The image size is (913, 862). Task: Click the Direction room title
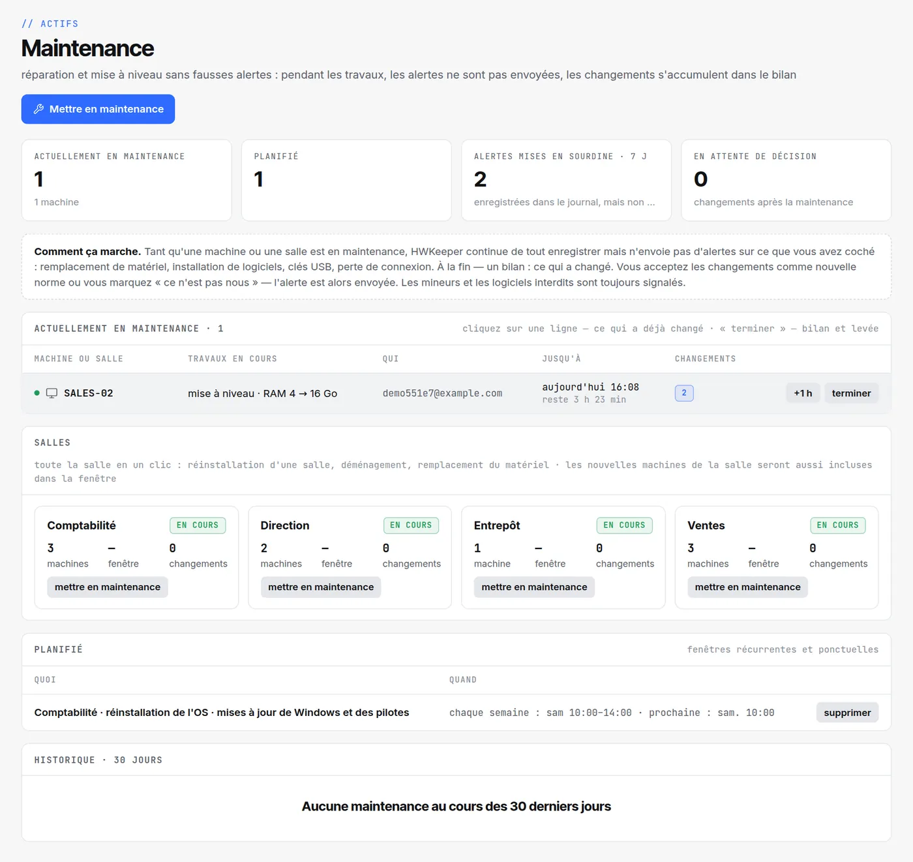(x=285, y=526)
